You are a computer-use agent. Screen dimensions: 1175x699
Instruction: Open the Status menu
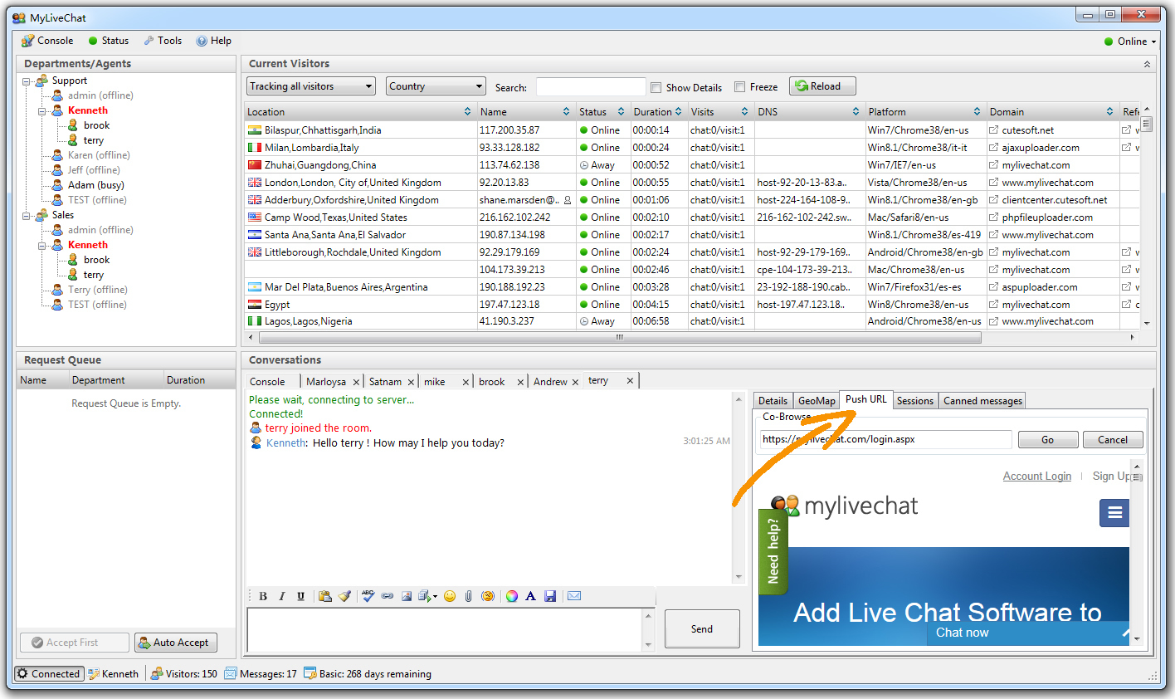click(x=108, y=41)
